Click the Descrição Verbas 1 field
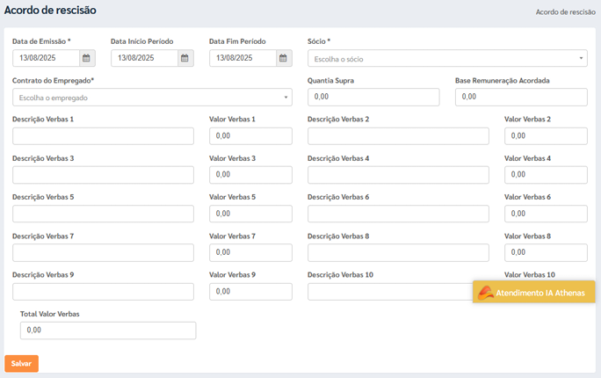Viewport: 601px width, 378px height. tap(103, 136)
